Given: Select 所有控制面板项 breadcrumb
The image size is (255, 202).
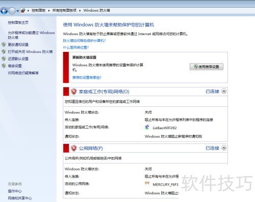Looking at the screenshot, I should 64,11.
